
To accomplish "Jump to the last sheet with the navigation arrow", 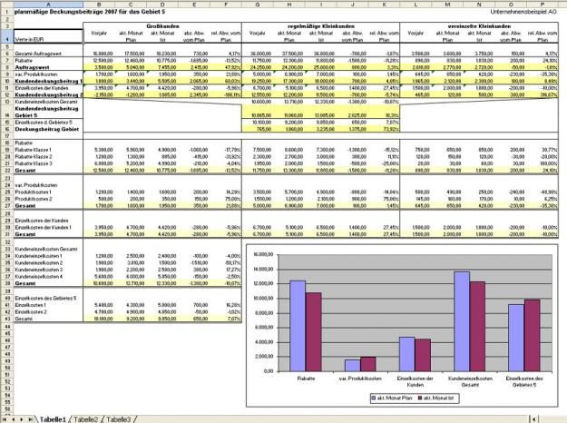I will [x=30, y=419].
